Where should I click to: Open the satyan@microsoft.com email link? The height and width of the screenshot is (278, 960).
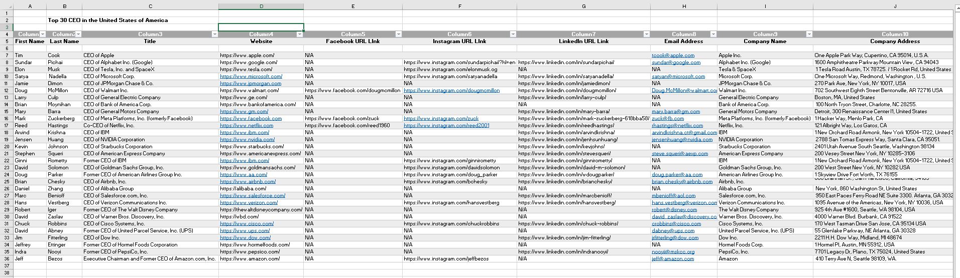click(x=678, y=76)
